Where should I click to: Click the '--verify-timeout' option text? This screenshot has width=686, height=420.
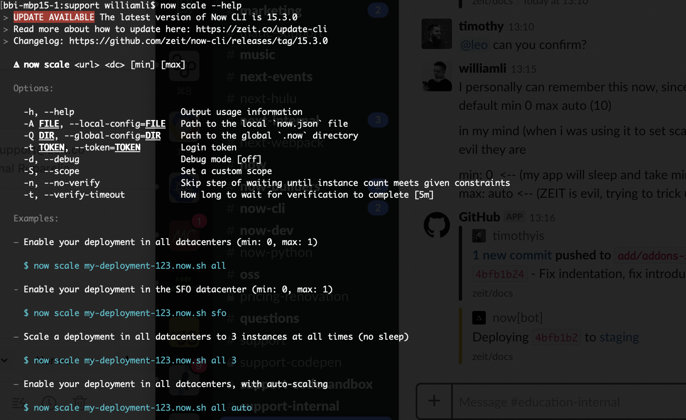[x=84, y=195]
